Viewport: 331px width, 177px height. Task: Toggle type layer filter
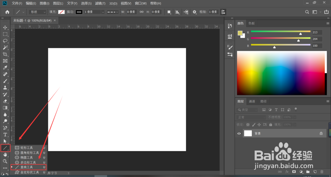[276, 110]
